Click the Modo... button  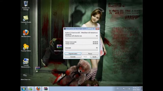[x=86, y=57]
